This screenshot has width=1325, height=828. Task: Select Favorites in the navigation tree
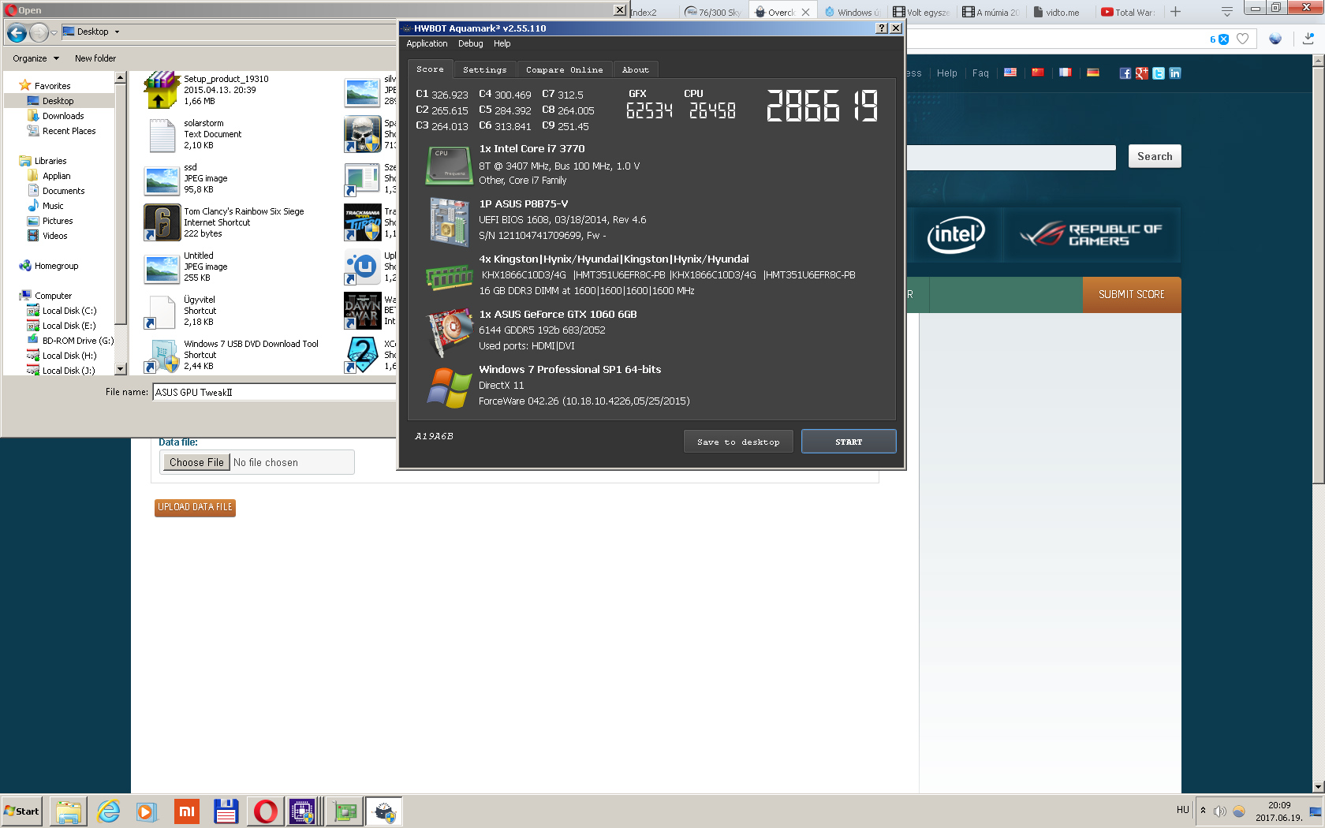[52, 86]
